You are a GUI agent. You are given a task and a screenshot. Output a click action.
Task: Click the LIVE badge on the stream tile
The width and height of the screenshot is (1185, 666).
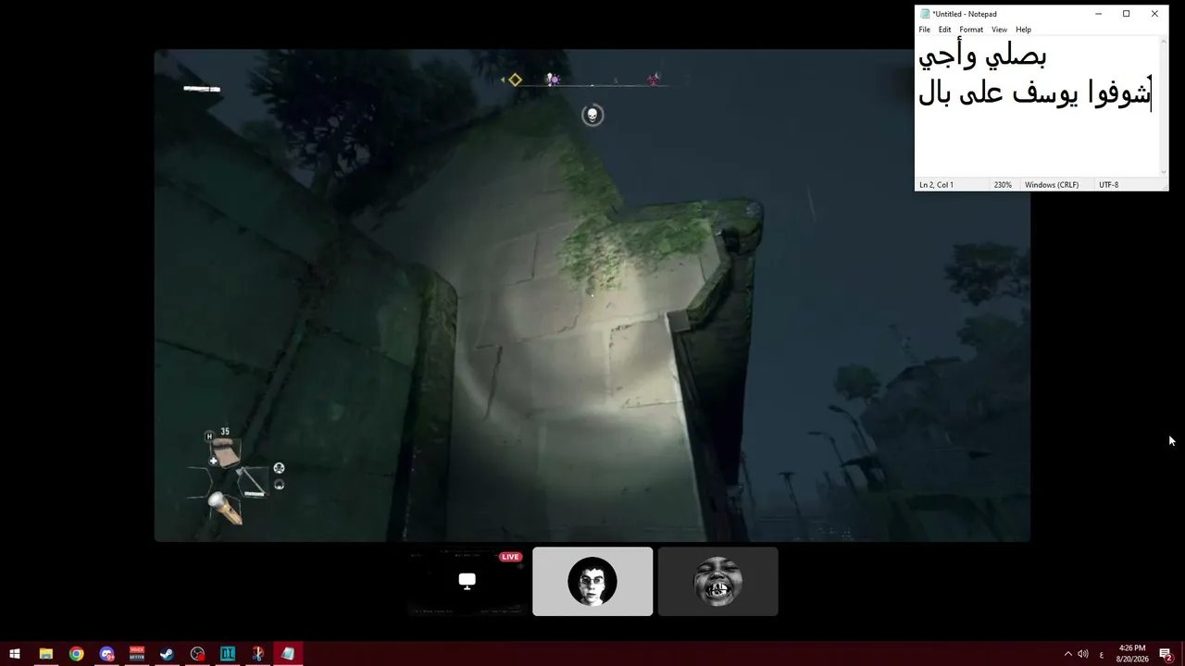[510, 557]
